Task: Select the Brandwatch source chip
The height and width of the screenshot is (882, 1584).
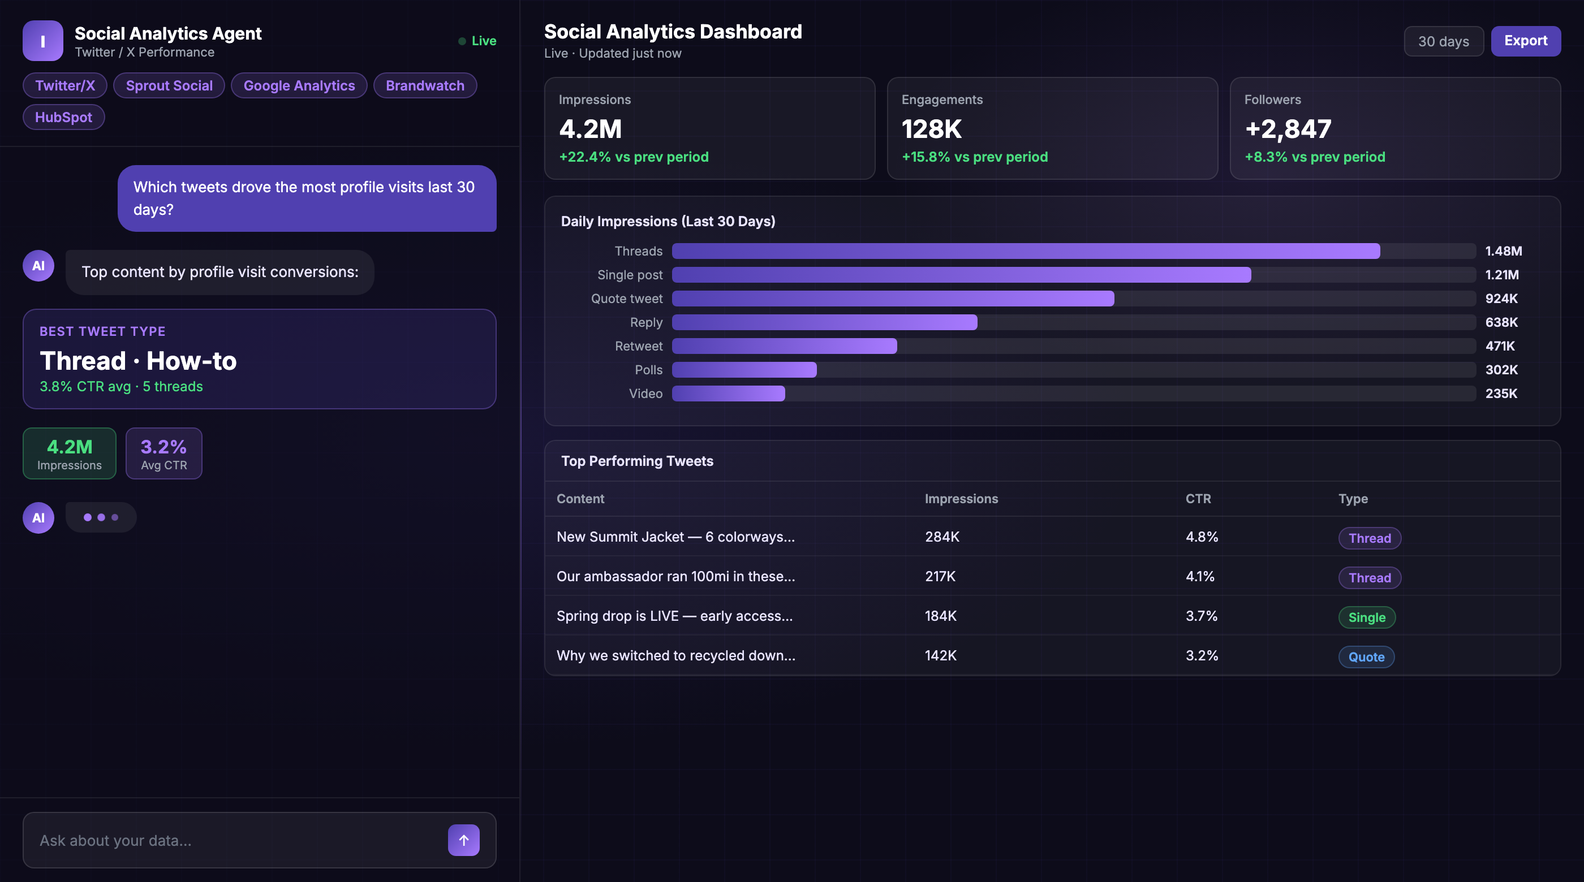Action: pyautogui.click(x=425, y=85)
